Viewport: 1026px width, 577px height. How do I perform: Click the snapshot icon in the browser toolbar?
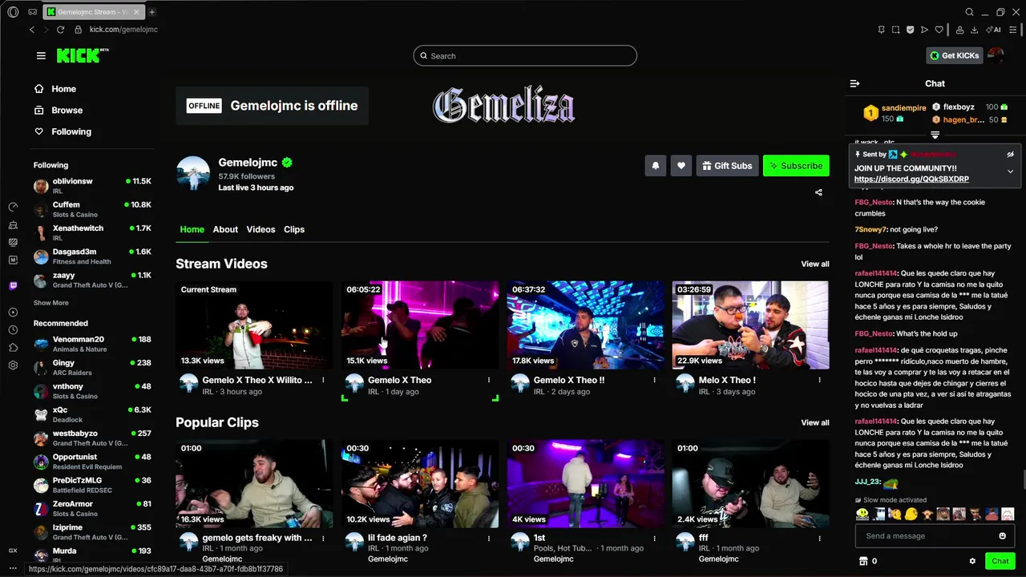coord(895,30)
